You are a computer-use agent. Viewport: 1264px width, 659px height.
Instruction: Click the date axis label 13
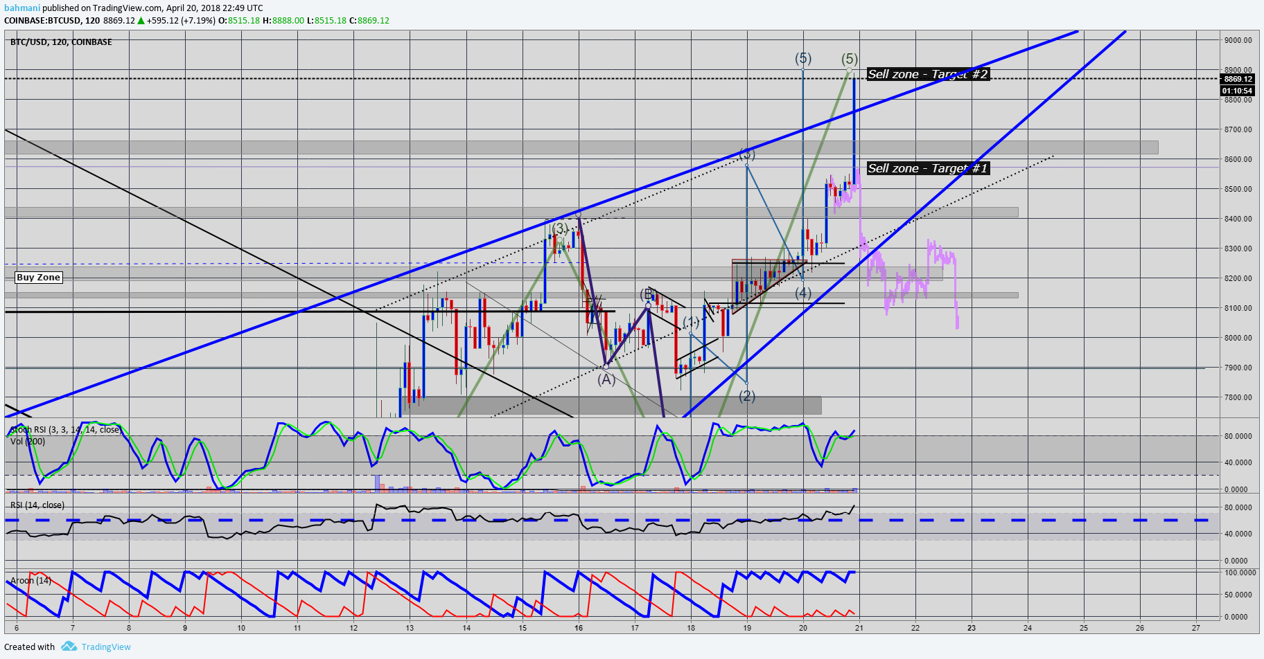pyautogui.click(x=410, y=628)
